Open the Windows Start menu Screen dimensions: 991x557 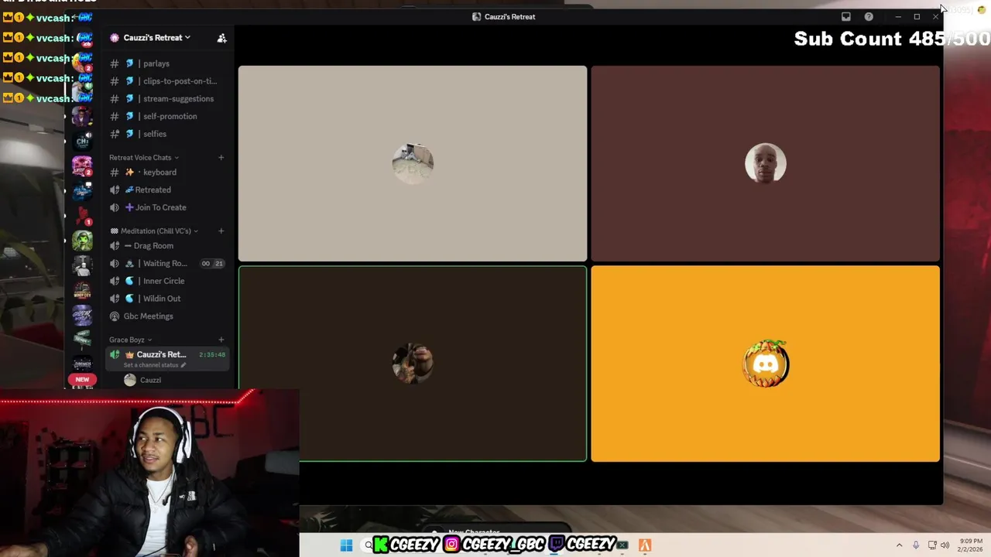click(346, 545)
